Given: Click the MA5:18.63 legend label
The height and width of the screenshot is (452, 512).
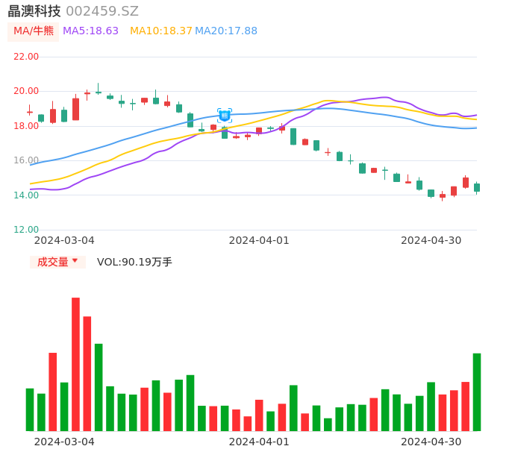Looking at the screenshot, I should (x=90, y=31).
